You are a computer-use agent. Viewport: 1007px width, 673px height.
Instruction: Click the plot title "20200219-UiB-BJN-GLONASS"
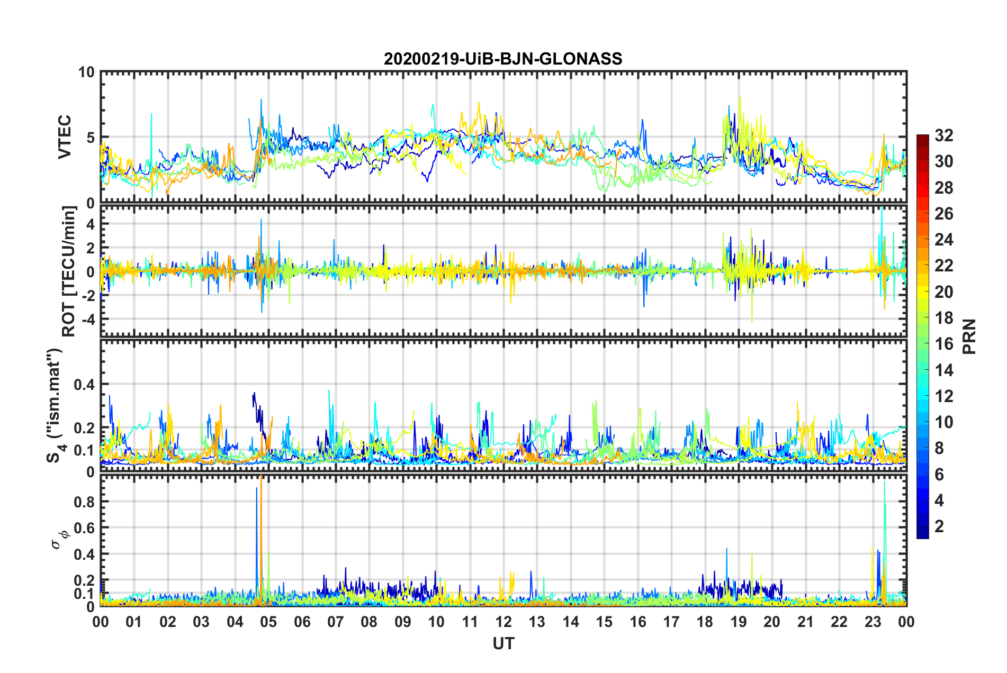(503, 59)
